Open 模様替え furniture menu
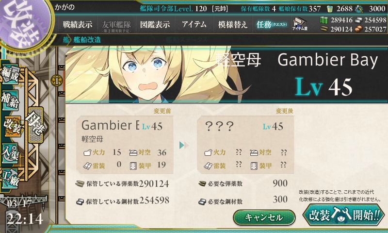Viewport: 388px width, 233px height. click(x=233, y=24)
